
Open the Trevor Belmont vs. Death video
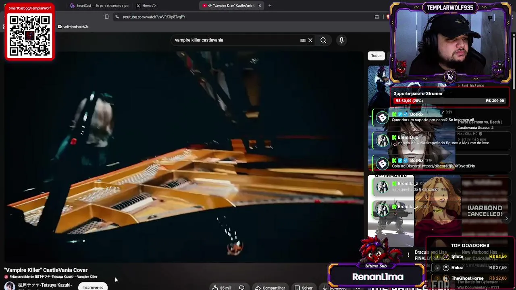tap(479, 125)
